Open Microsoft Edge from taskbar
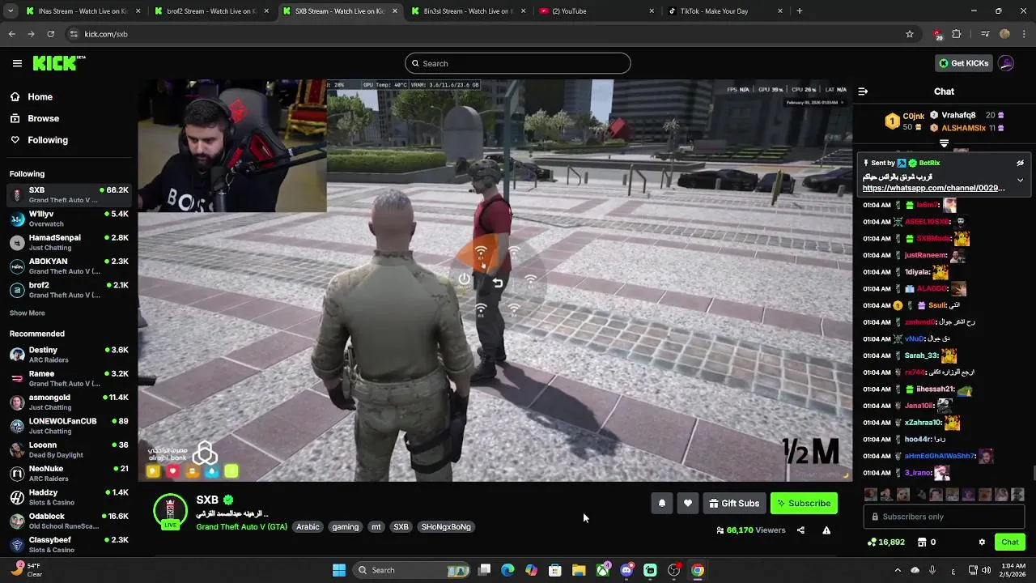 tap(507, 570)
